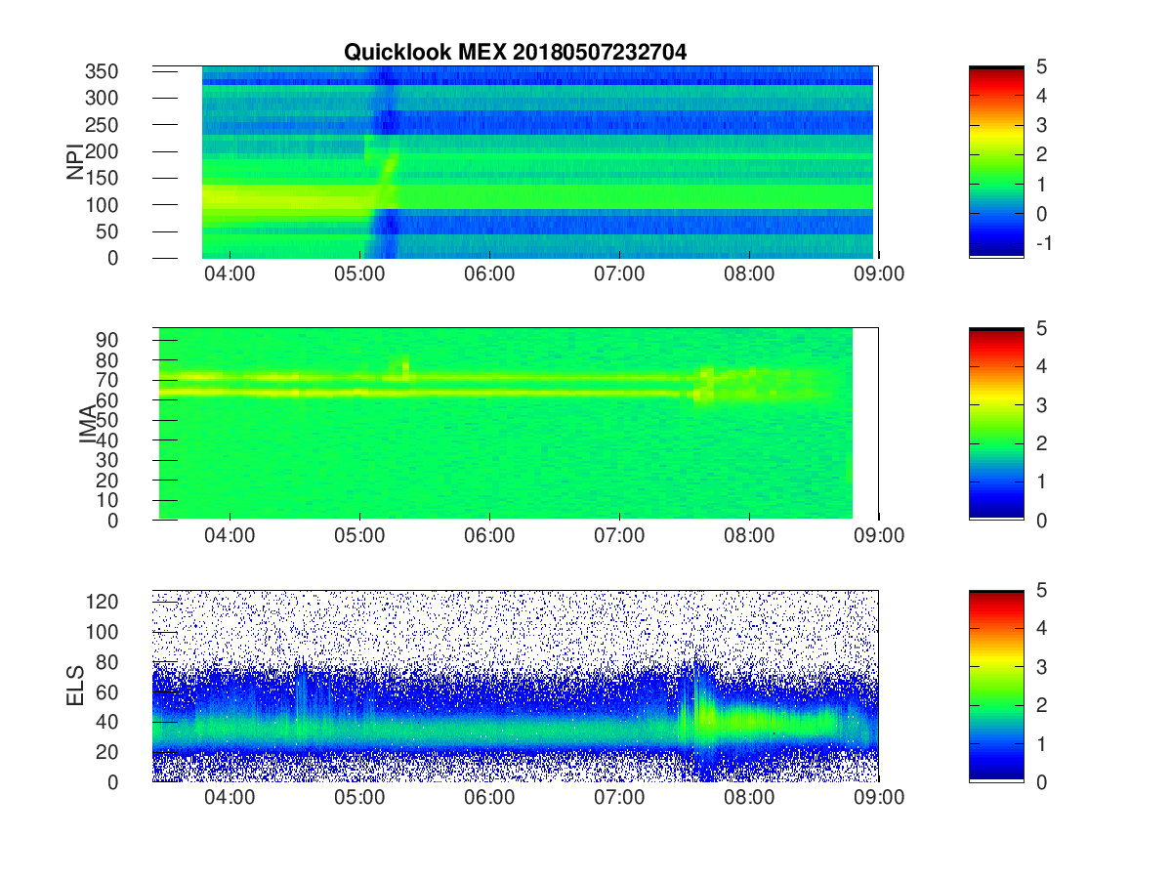This screenshot has height=879, width=1172.
Task: Select the ELS y-axis label
Action: 74,686
